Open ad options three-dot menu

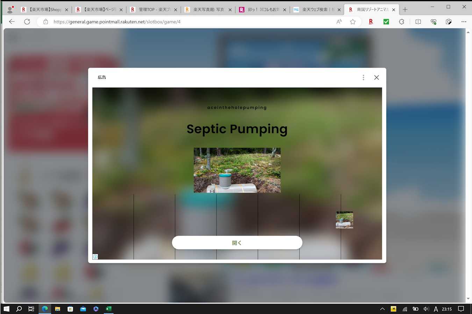coord(363,77)
